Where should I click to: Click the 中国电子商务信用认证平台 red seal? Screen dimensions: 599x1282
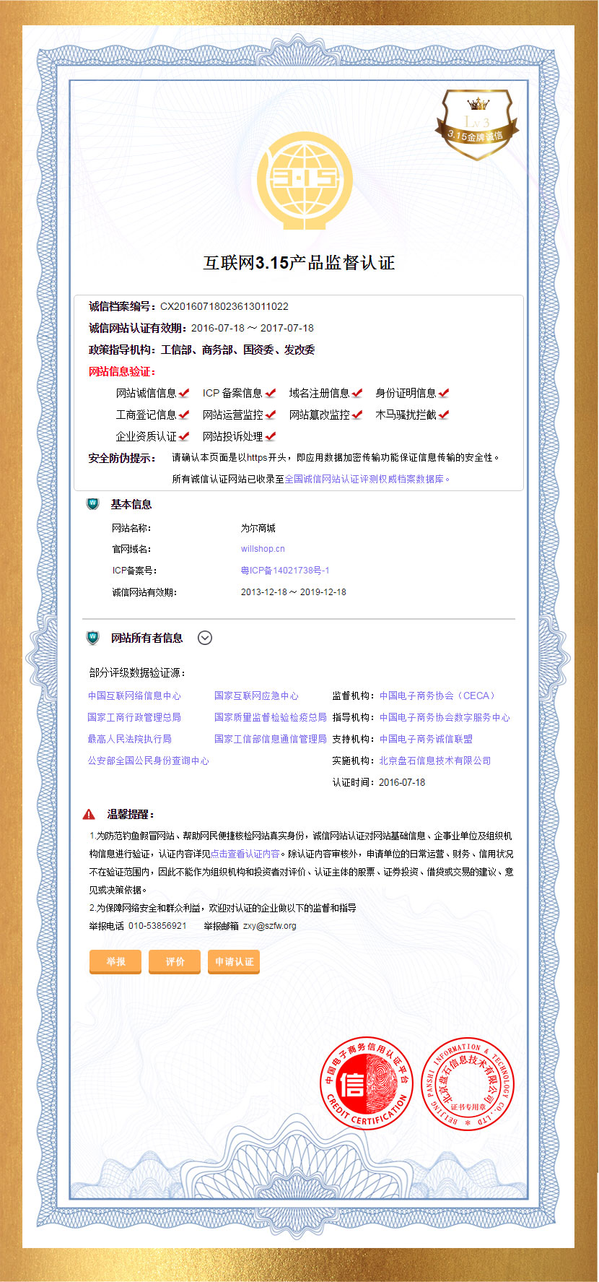click(x=366, y=1084)
